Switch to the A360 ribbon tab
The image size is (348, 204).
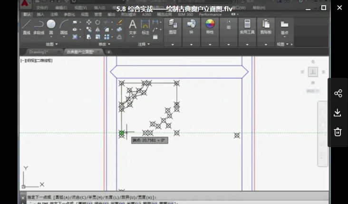pyautogui.click(x=146, y=14)
